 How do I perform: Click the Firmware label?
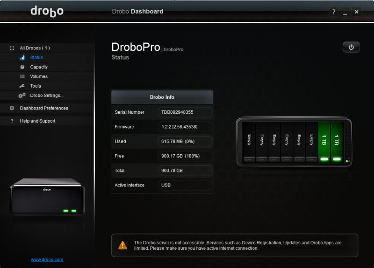(x=124, y=127)
